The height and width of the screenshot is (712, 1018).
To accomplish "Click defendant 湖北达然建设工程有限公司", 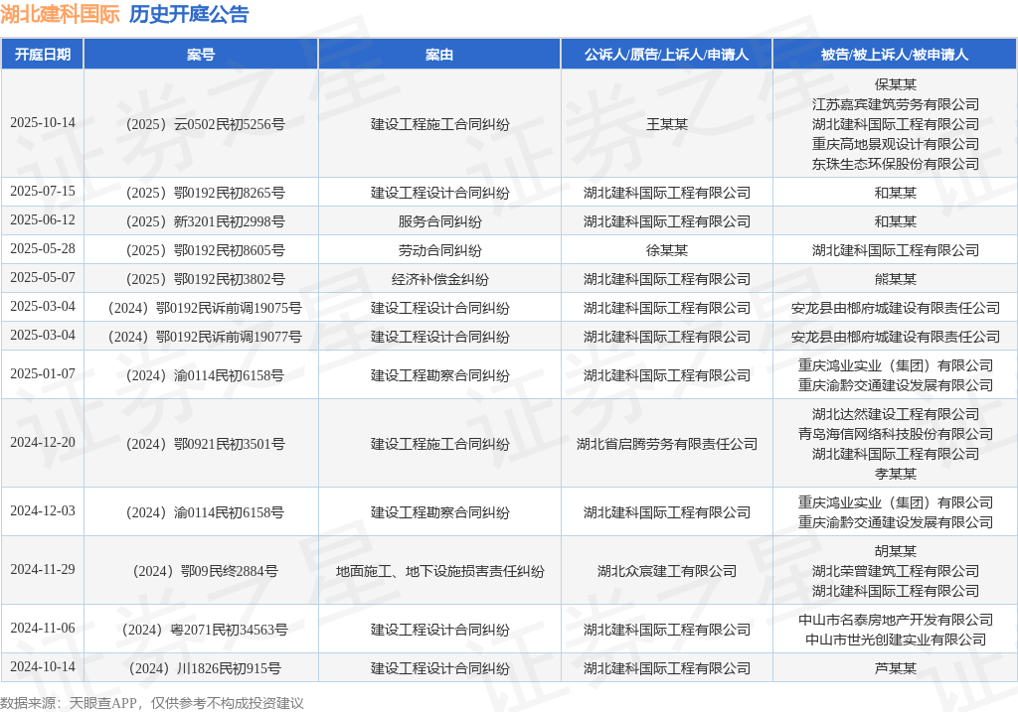I will pyautogui.click(x=896, y=414).
